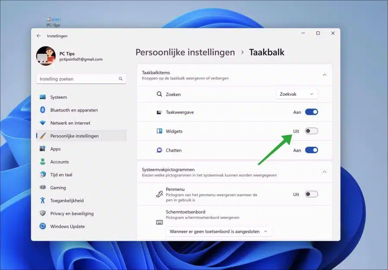The height and width of the screenshot is (270, 388).
Task: Click the pctipsinfo01@gmail.com email text
Action: coord(81,59)
